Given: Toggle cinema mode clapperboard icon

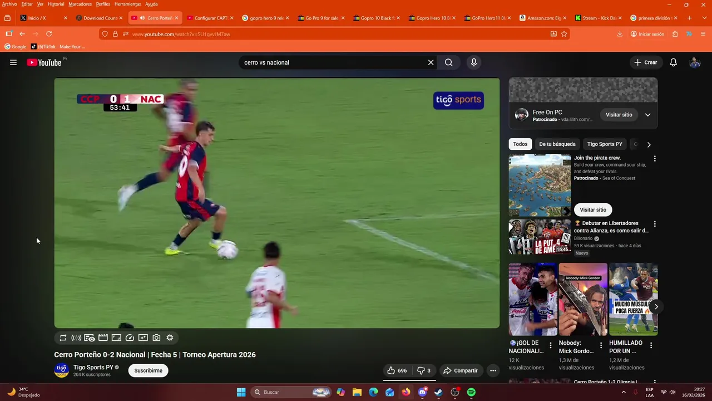Looking at the screenshot, I should pyautogui.click(x=103, y=338).
